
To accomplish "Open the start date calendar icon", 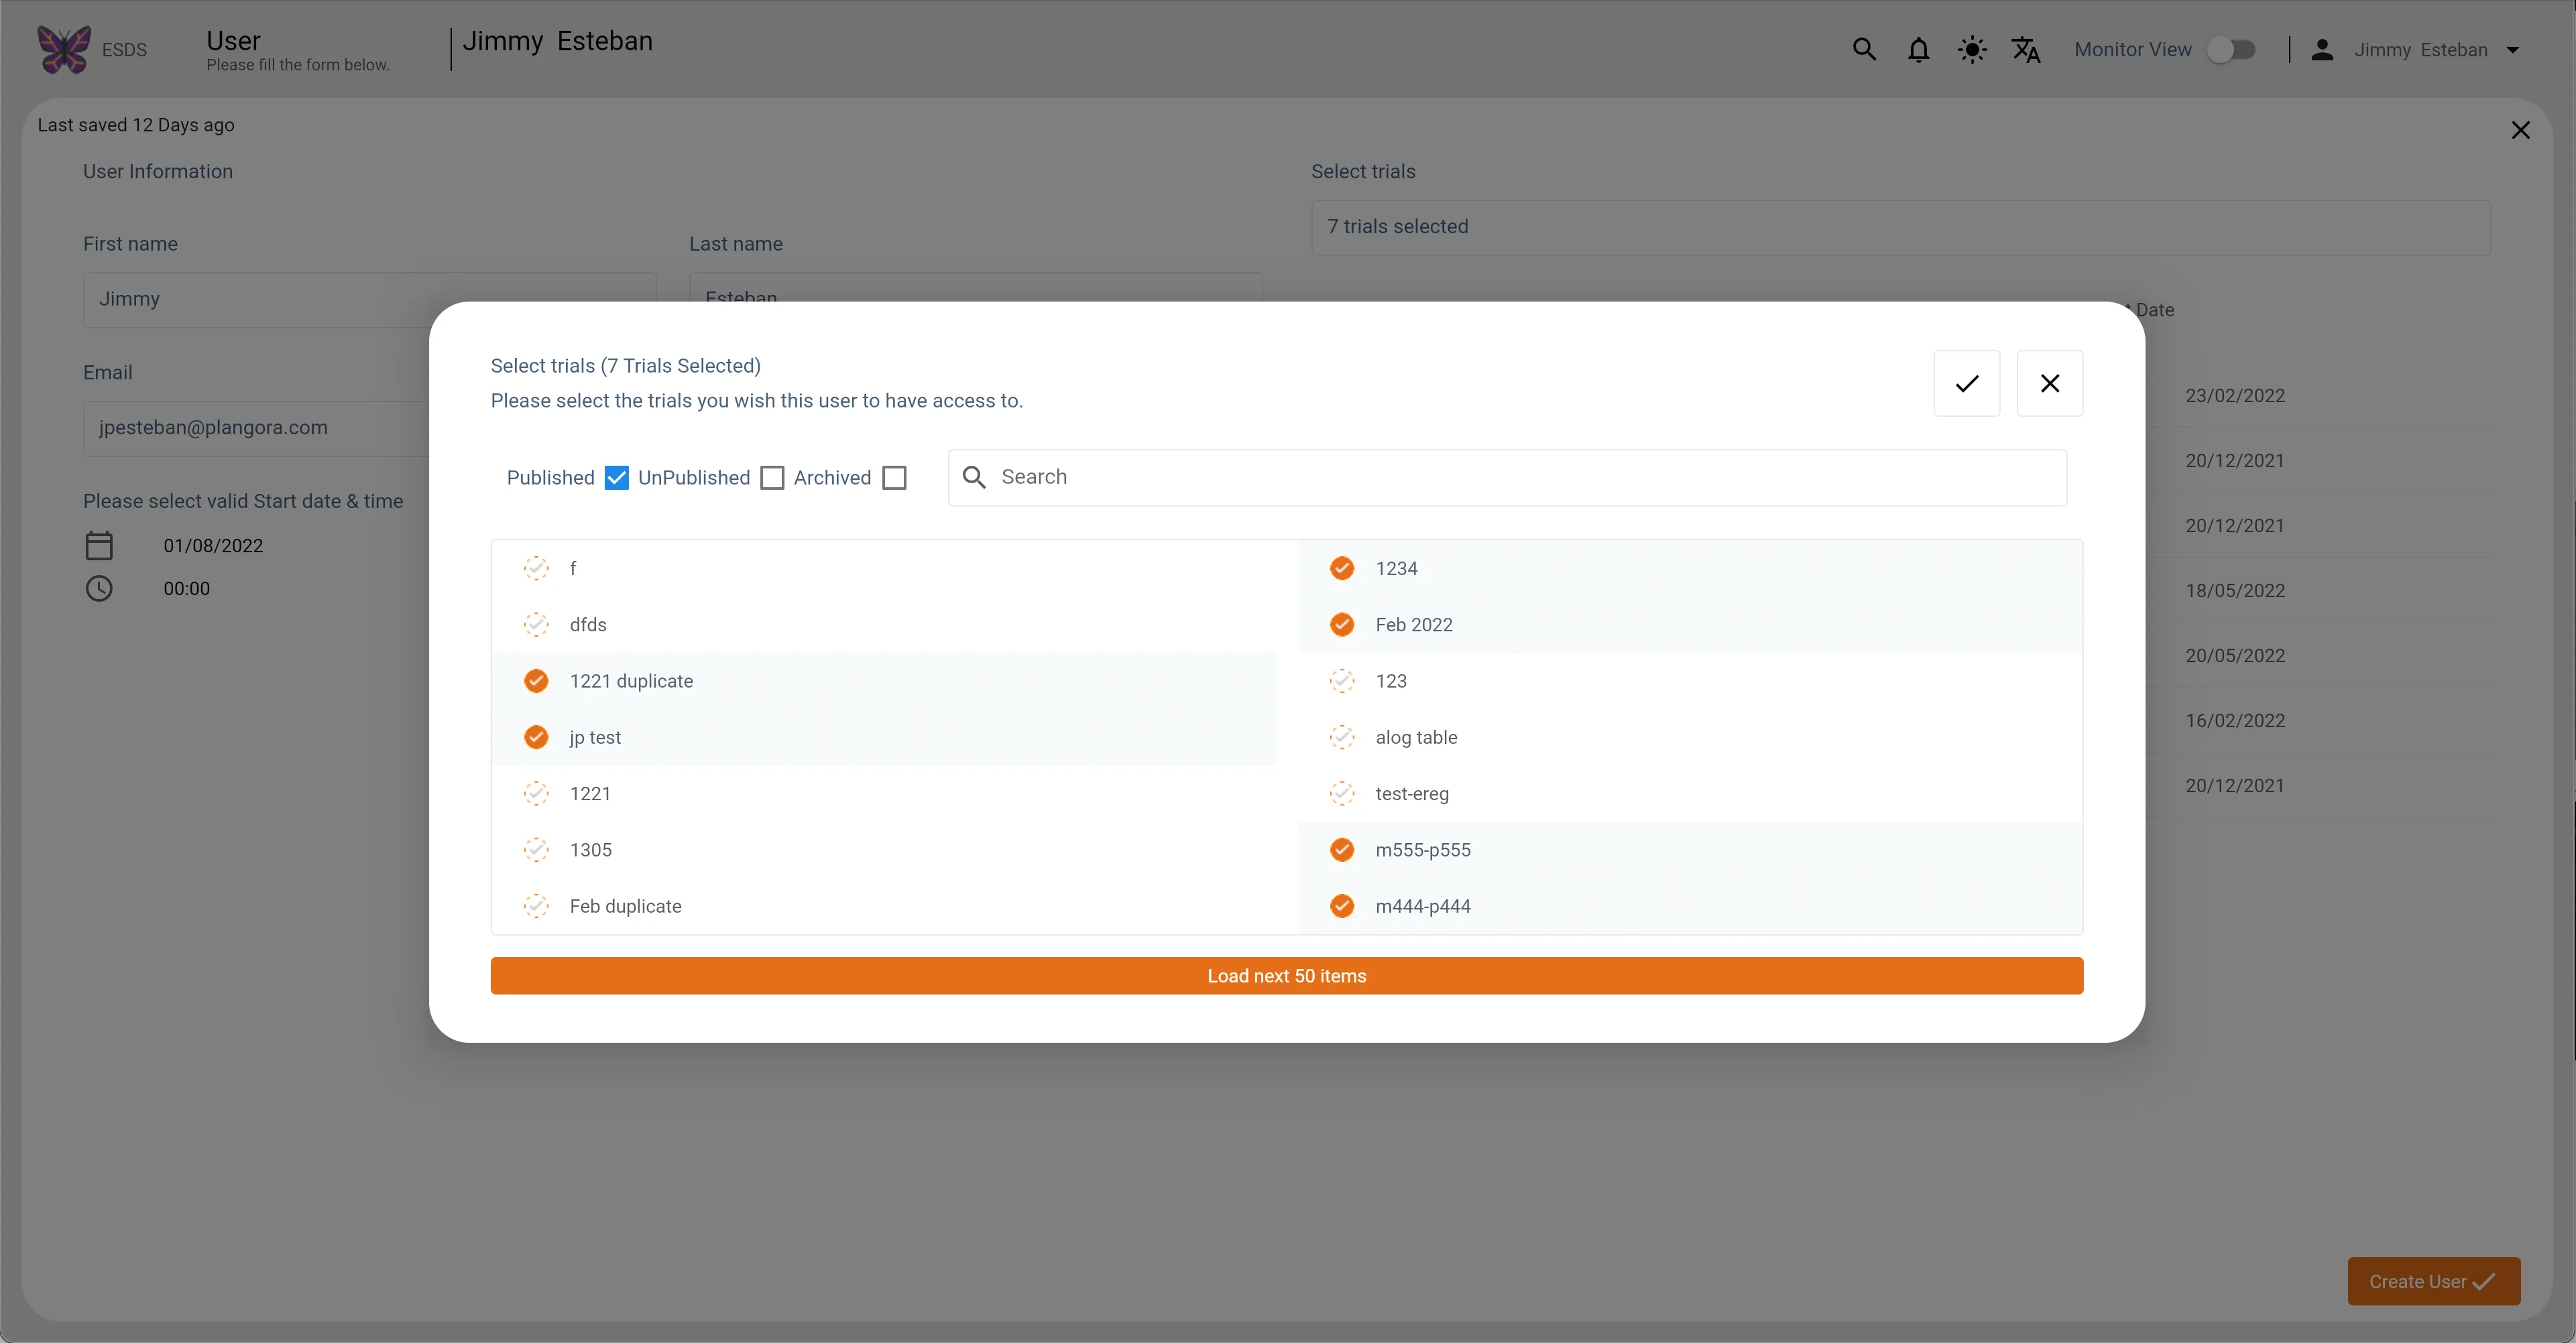I will 99,546.
